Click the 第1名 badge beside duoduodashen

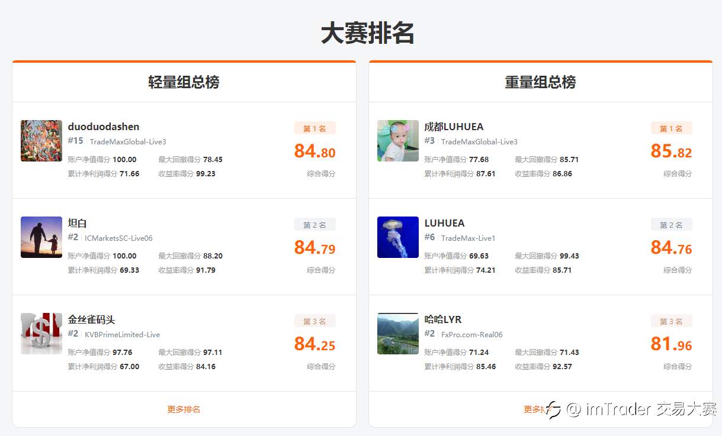tap(315, 128)
